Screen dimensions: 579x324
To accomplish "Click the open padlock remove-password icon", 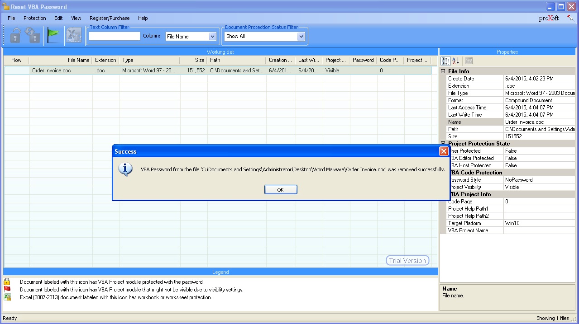I will click(16, 35).
